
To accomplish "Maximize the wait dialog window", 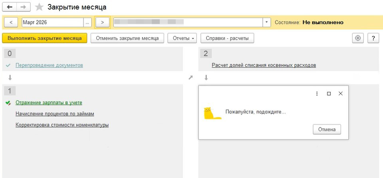I will tap(329, 94).
